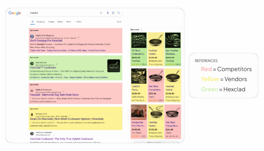Screen dimensions: 264x151
Task: Start voice search with the microphone icon
Action: tap(108, 13)
